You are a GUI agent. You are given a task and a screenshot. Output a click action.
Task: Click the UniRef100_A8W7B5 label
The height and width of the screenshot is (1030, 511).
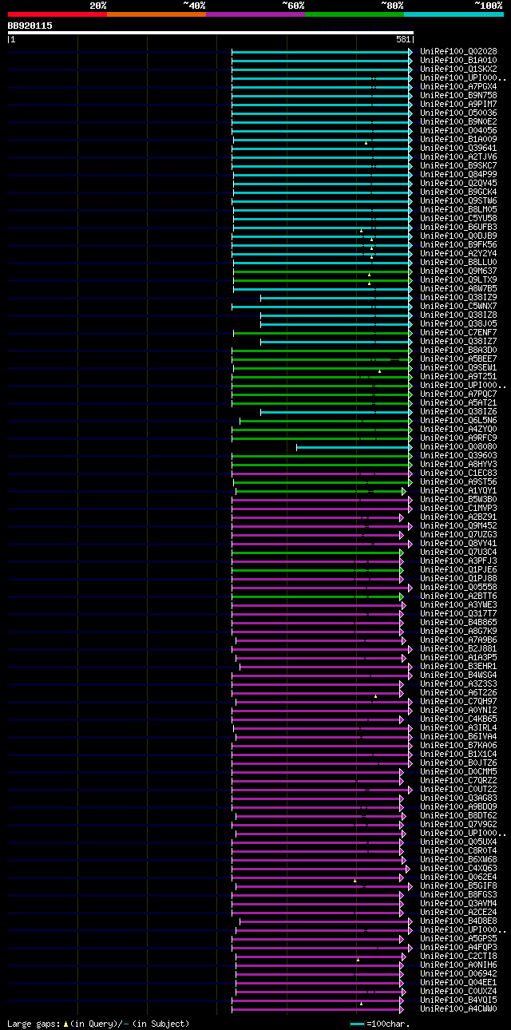click(x=458, y=288)
